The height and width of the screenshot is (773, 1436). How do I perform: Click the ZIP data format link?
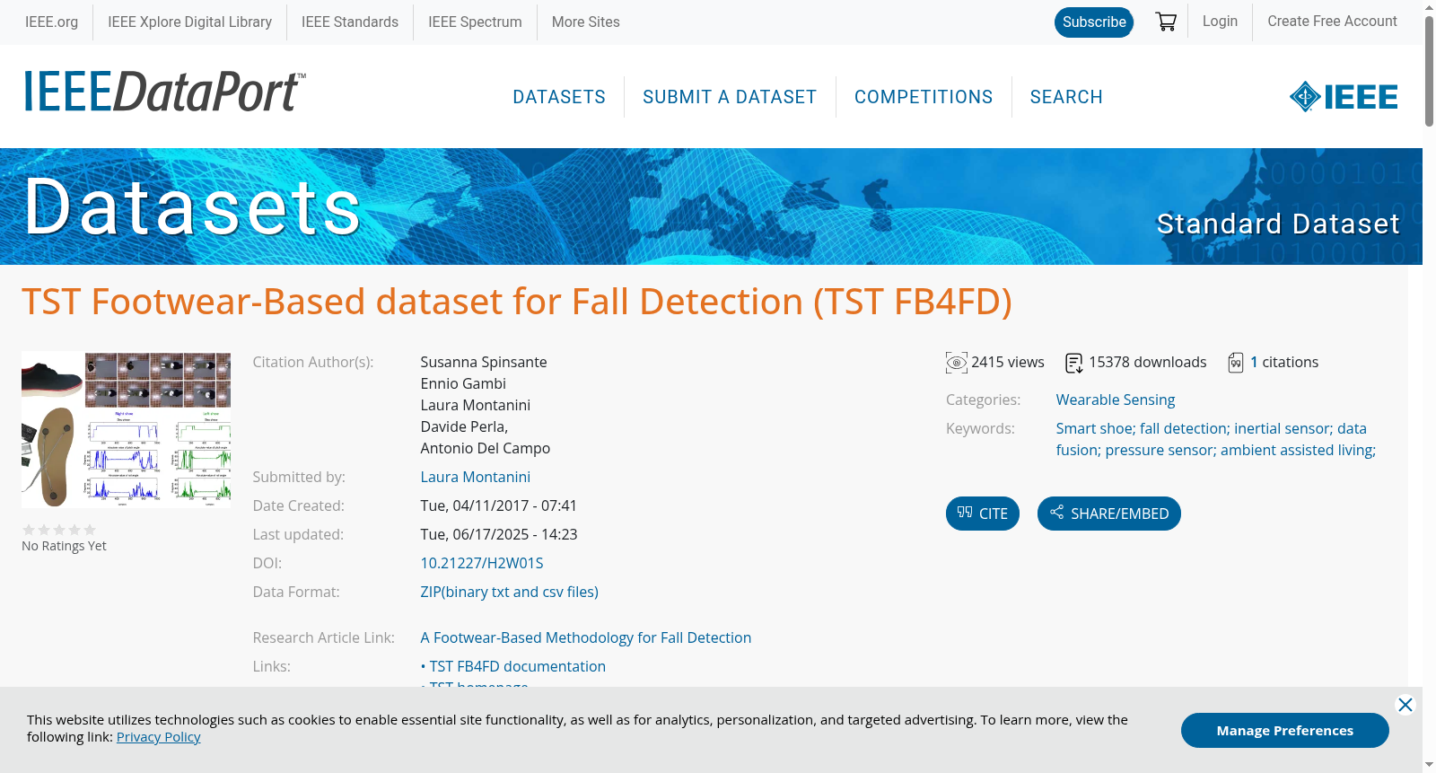[510, 592]
